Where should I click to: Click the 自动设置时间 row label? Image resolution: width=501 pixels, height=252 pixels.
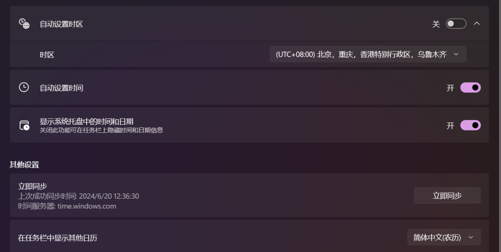point(61,88)
